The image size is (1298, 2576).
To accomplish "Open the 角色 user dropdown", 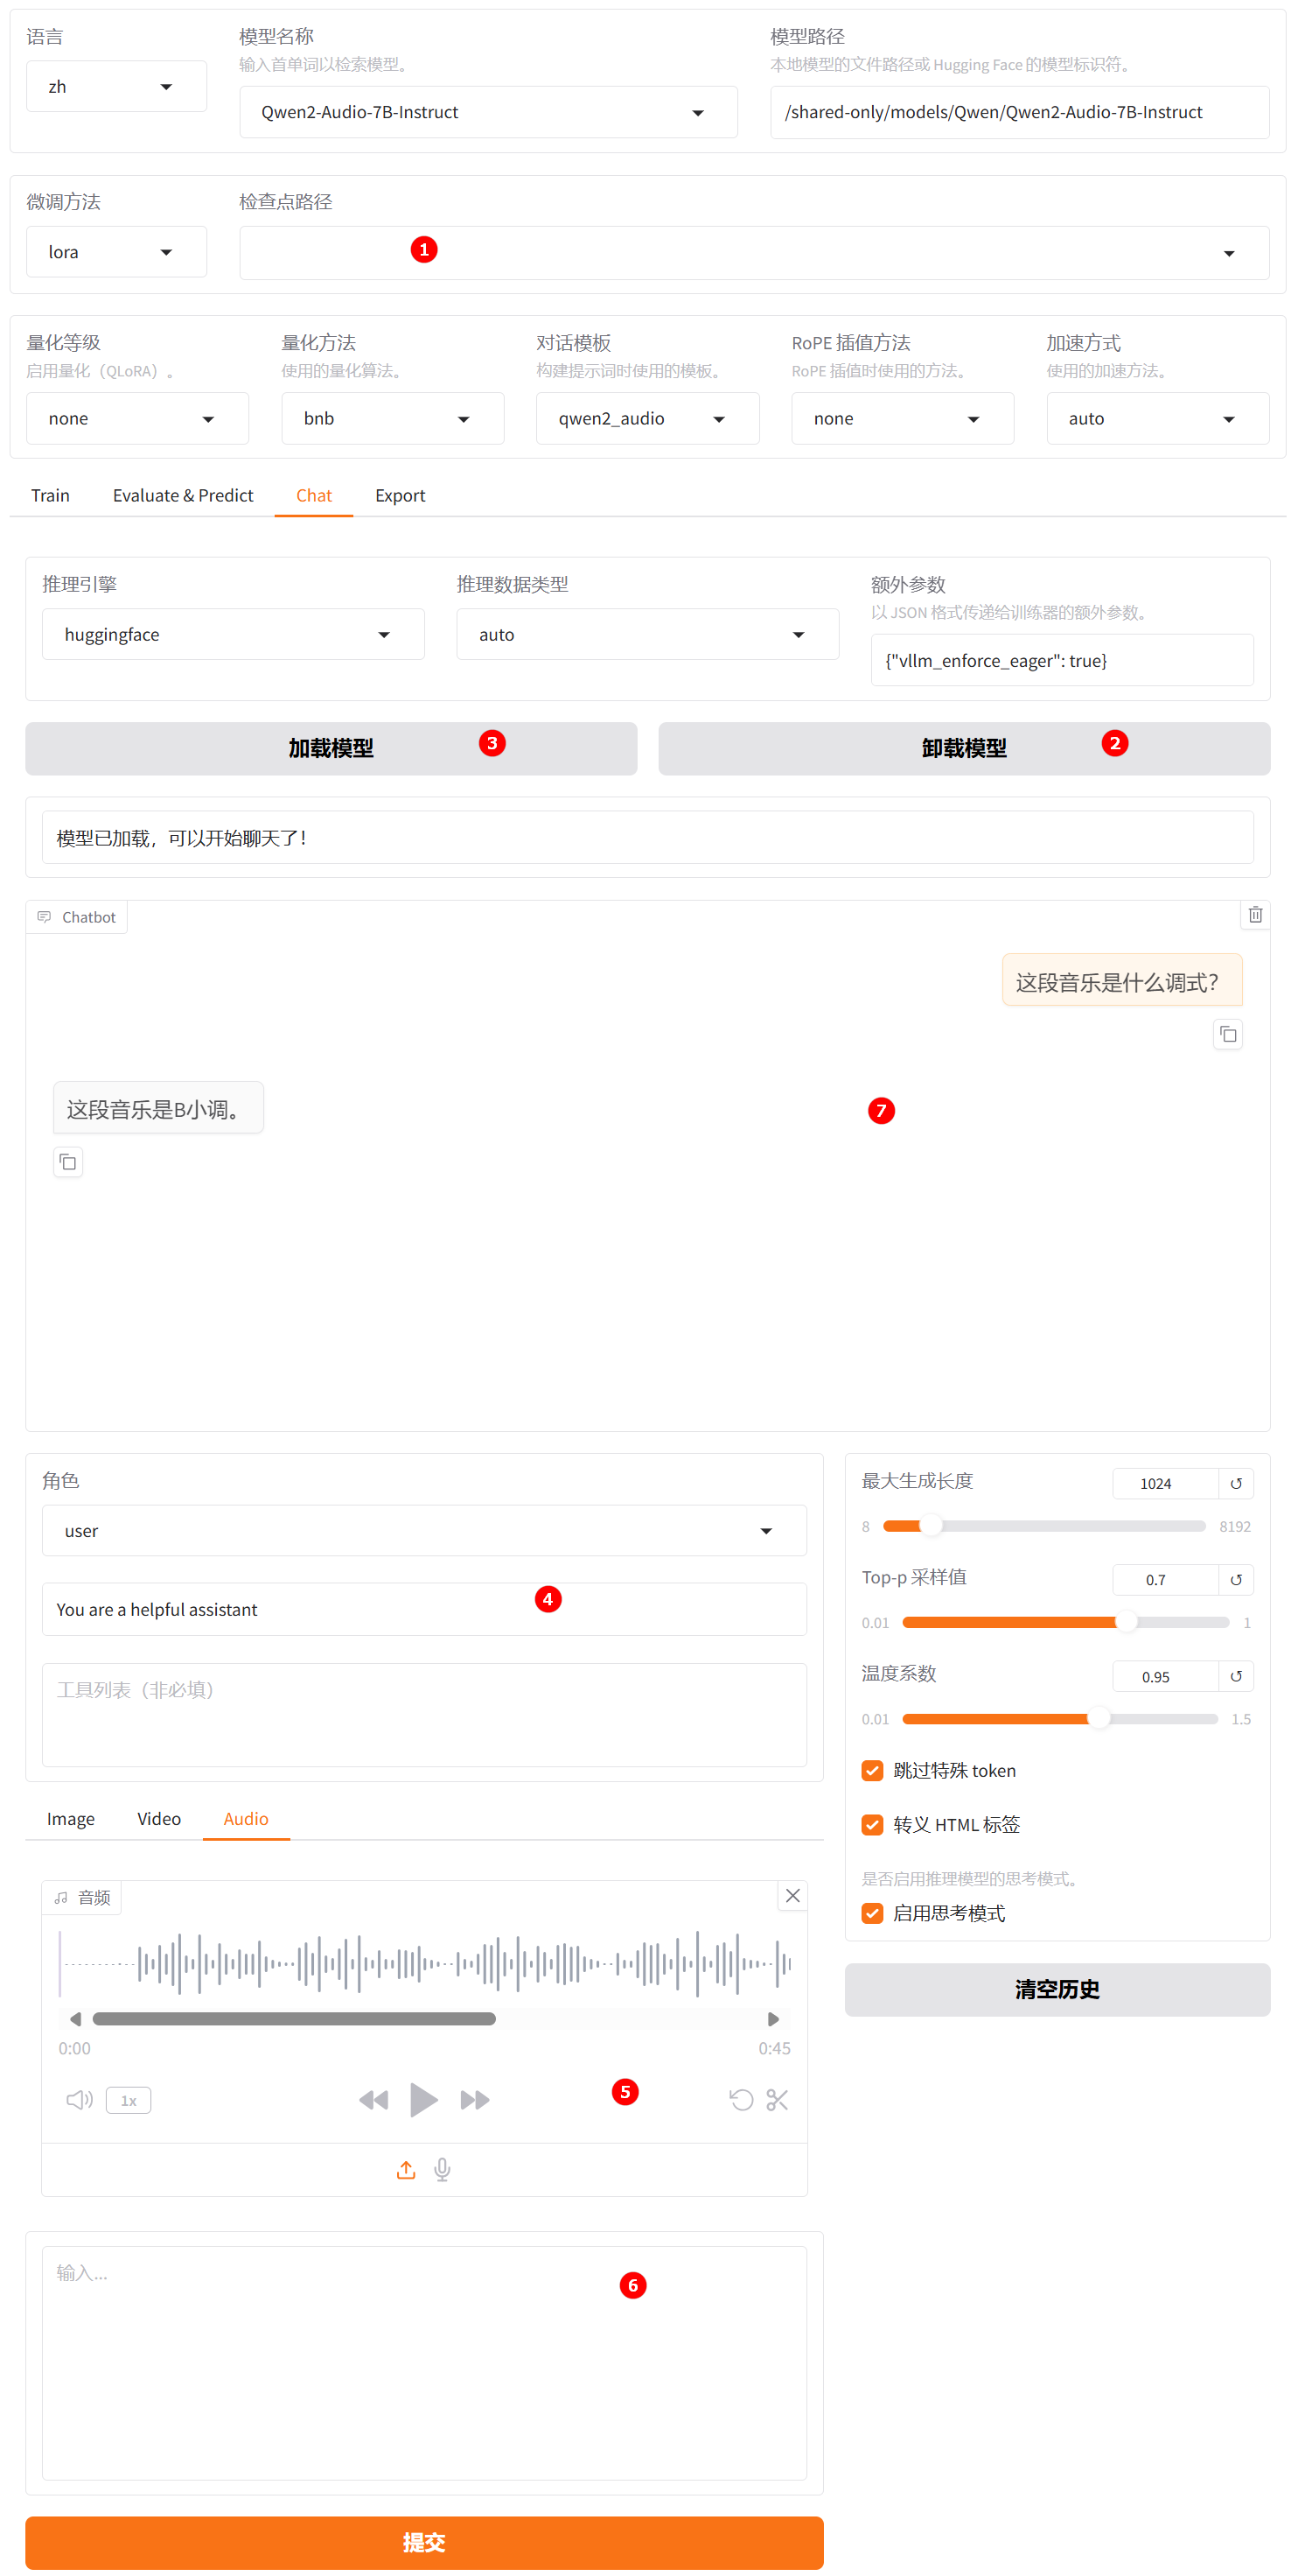I will tap(423, 1530).
